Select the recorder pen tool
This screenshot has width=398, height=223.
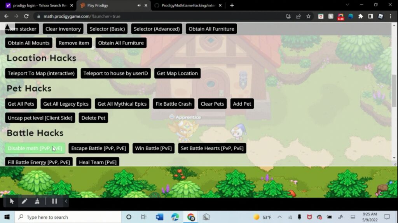[24, 201]
